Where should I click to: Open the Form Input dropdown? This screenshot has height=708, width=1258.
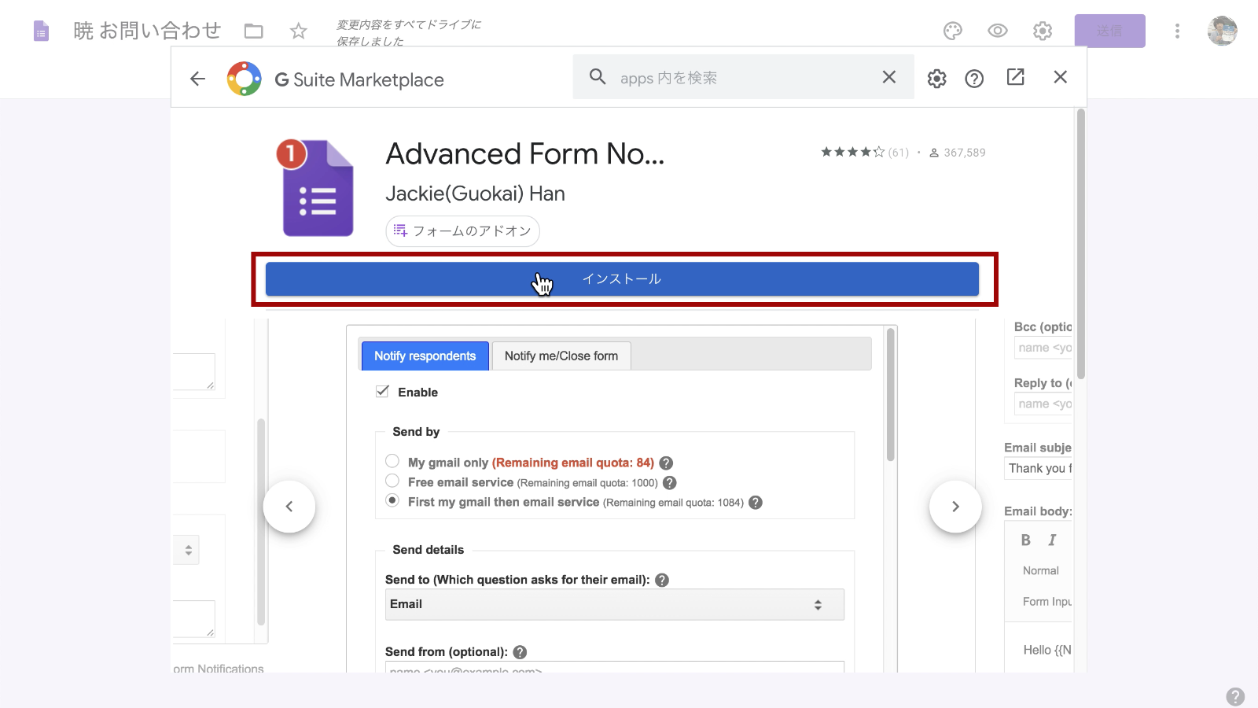click(x=1047, y=601)
